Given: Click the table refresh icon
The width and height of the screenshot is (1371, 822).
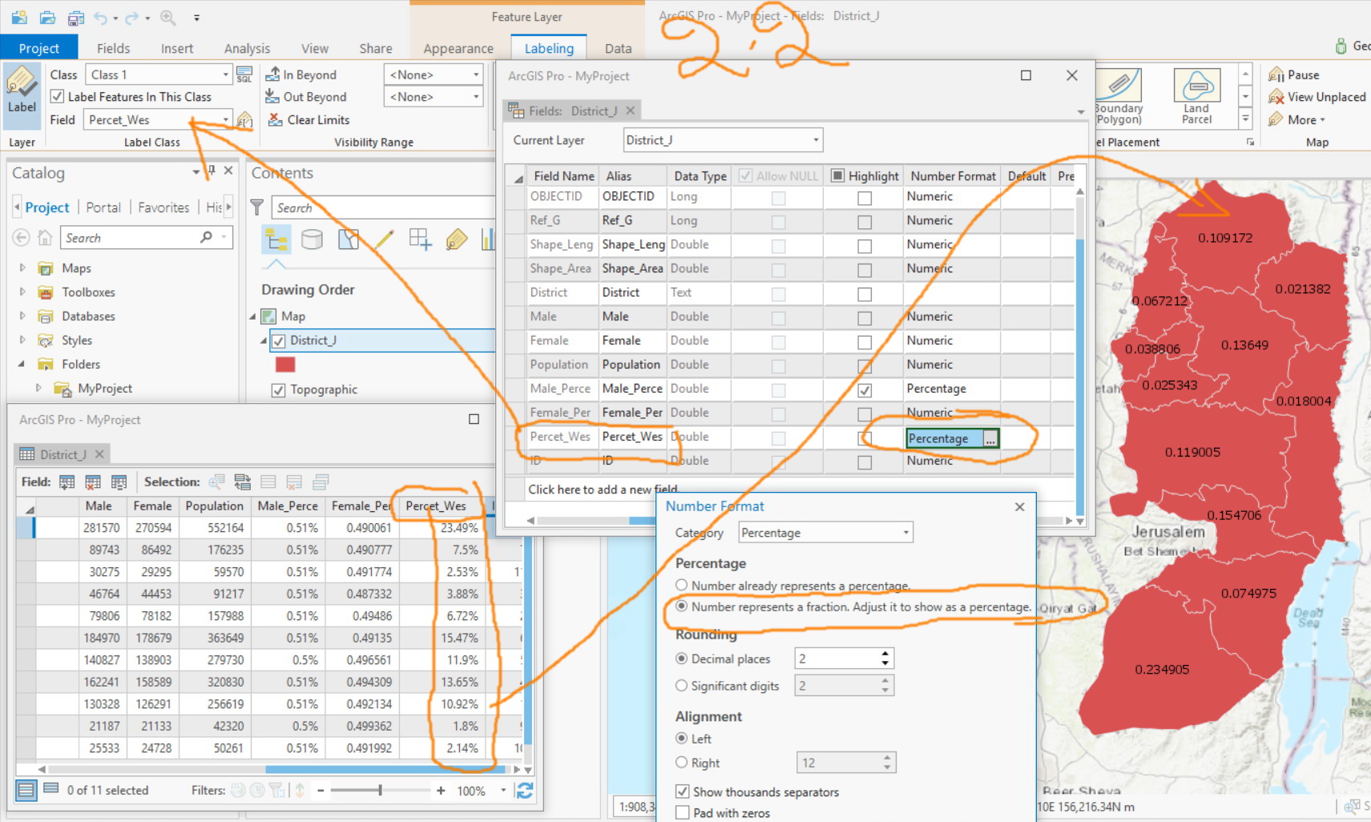Looking at the screenshot, I should tap(525, 791).
